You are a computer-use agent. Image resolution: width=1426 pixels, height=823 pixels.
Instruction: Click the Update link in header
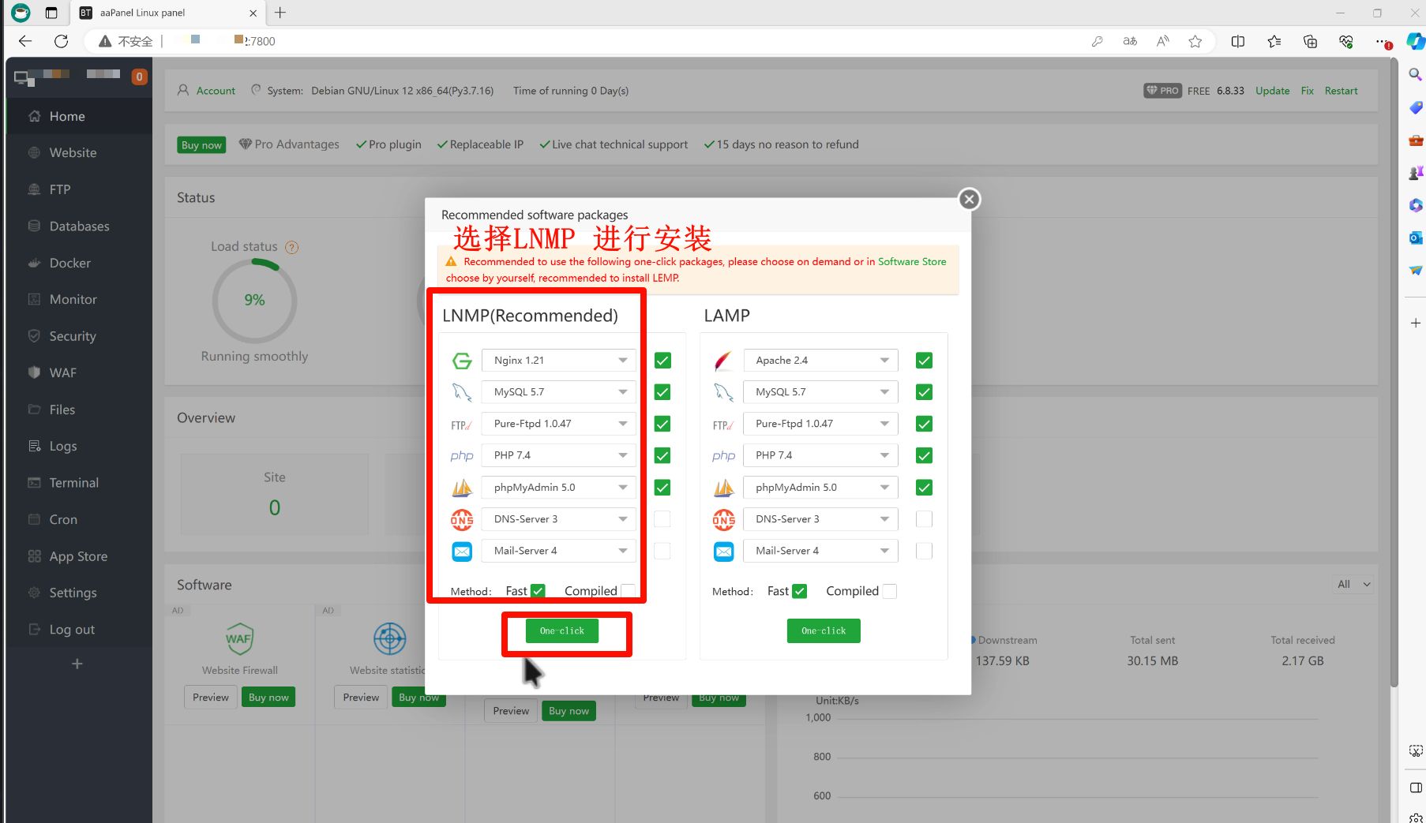click(1272, 91)
